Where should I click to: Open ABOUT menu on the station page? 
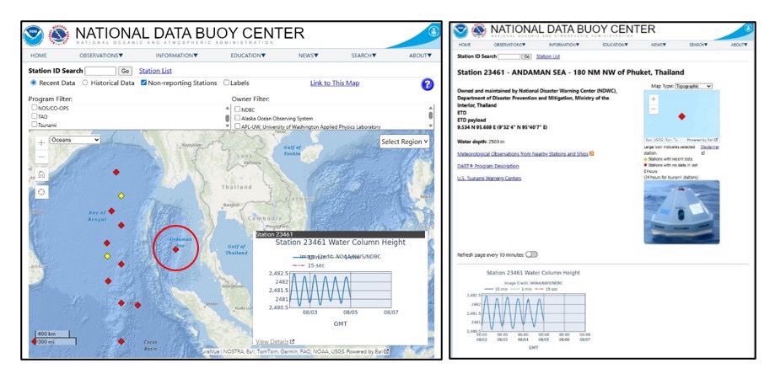(739, 45)
